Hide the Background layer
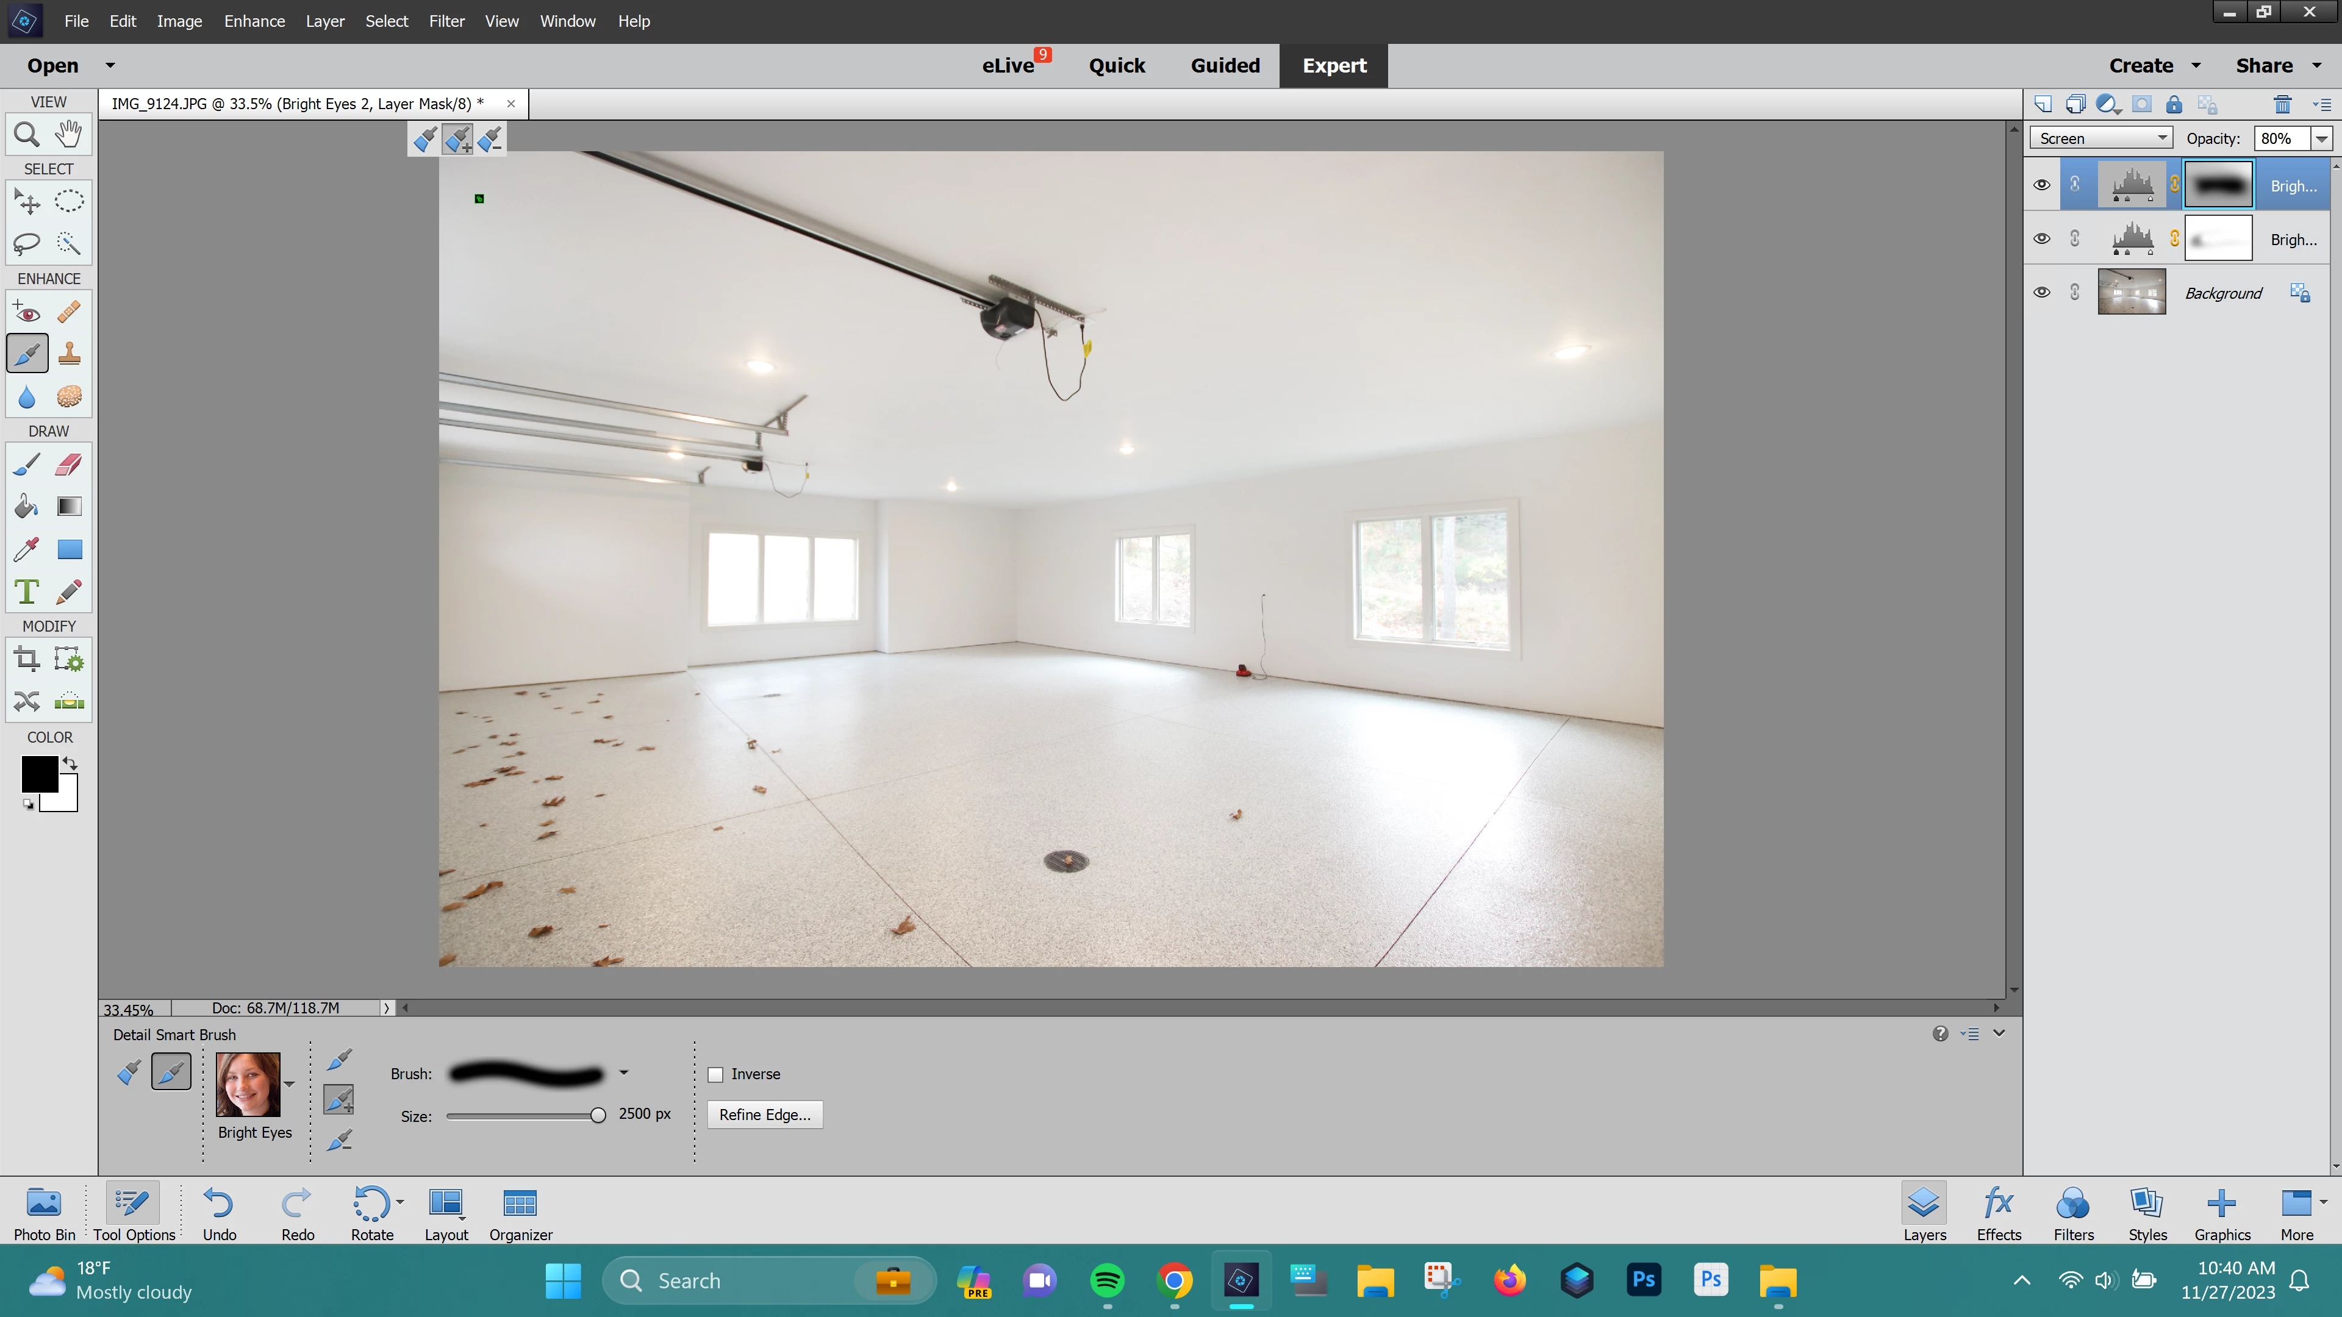Screen dimensions: 2342x1317 2041,293
